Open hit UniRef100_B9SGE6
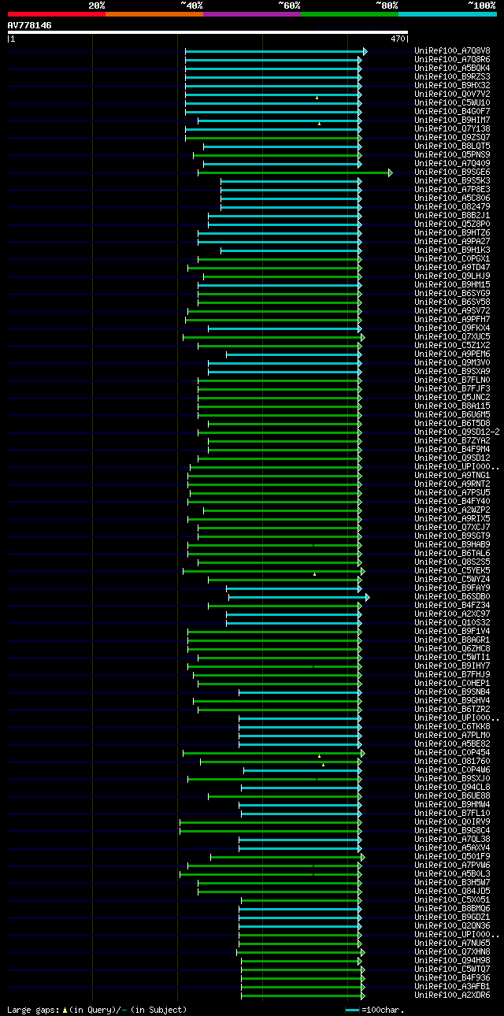Screen dimensions: 504x1016 tap(452, 172)
